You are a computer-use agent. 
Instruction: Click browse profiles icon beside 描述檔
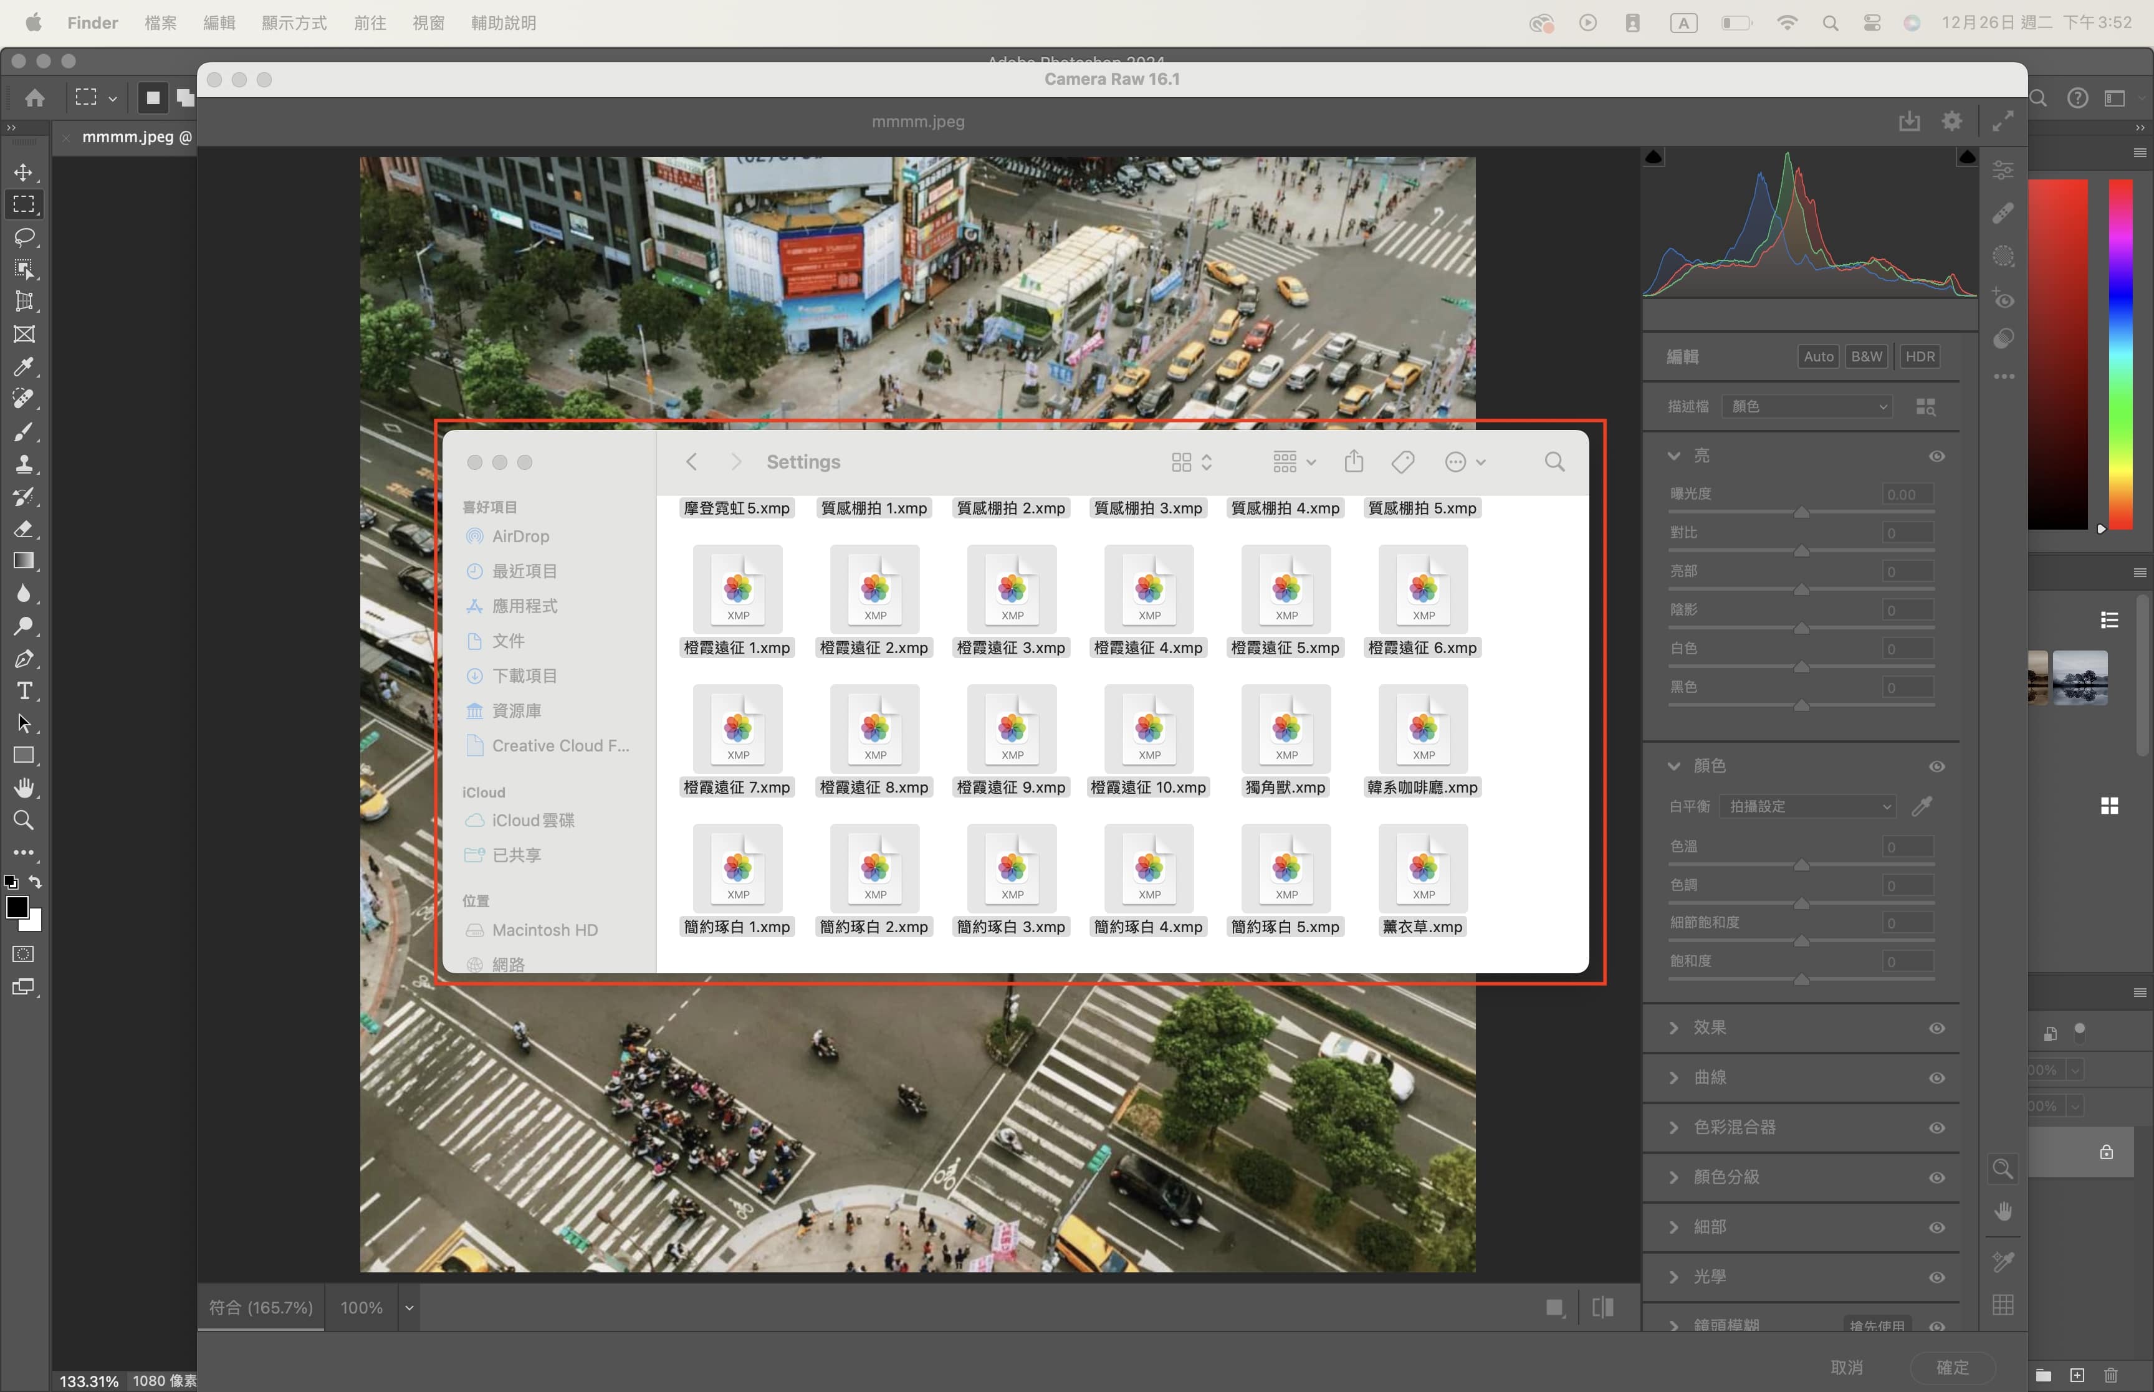point(1925,407)
